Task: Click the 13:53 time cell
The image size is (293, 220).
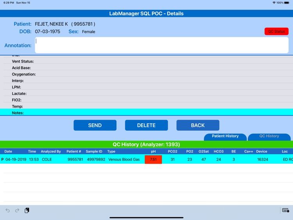Action: 34,159
